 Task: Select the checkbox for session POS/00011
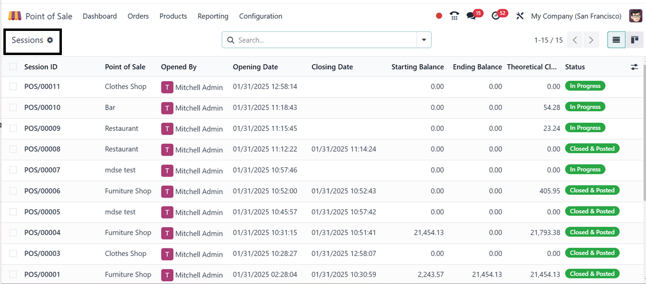tap(13, 86)
